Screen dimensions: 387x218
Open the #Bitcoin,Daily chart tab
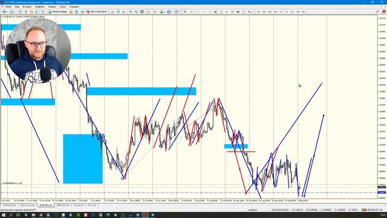click(28, 205)
